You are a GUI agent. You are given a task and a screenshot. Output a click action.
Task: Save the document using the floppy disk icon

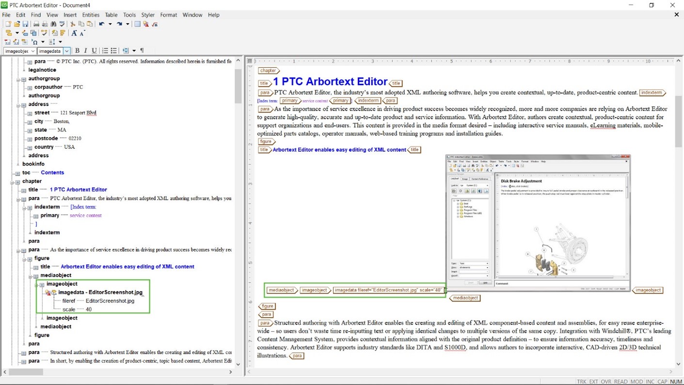[25, 24]
